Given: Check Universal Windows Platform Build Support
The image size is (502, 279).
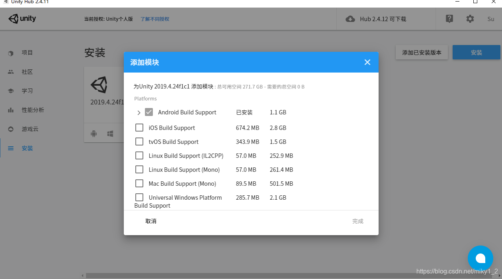Looking at the screenshot, I should tap(139, 197).
